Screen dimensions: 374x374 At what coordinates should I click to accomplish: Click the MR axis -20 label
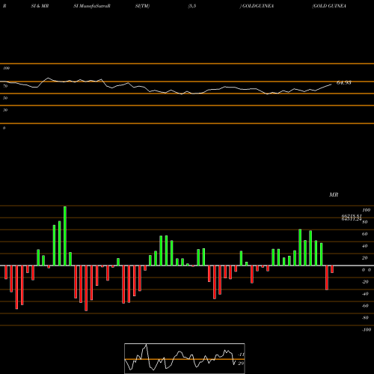365,282
